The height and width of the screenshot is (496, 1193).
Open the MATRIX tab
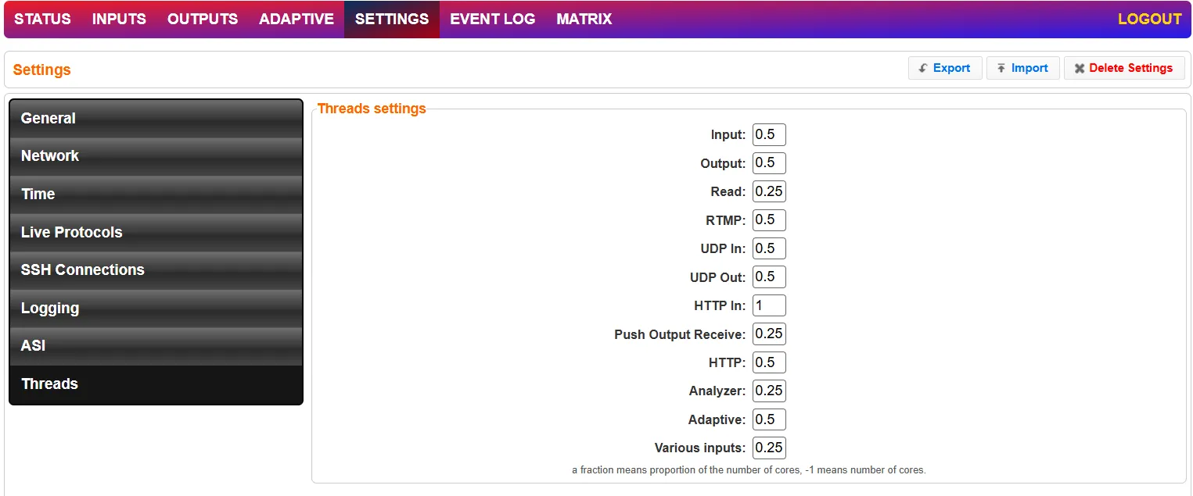coord(584,19)
